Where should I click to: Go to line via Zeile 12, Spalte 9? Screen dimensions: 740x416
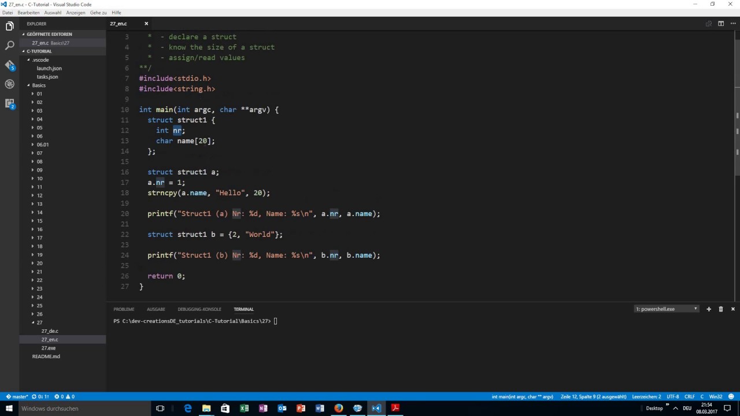[x=593, y=397]
